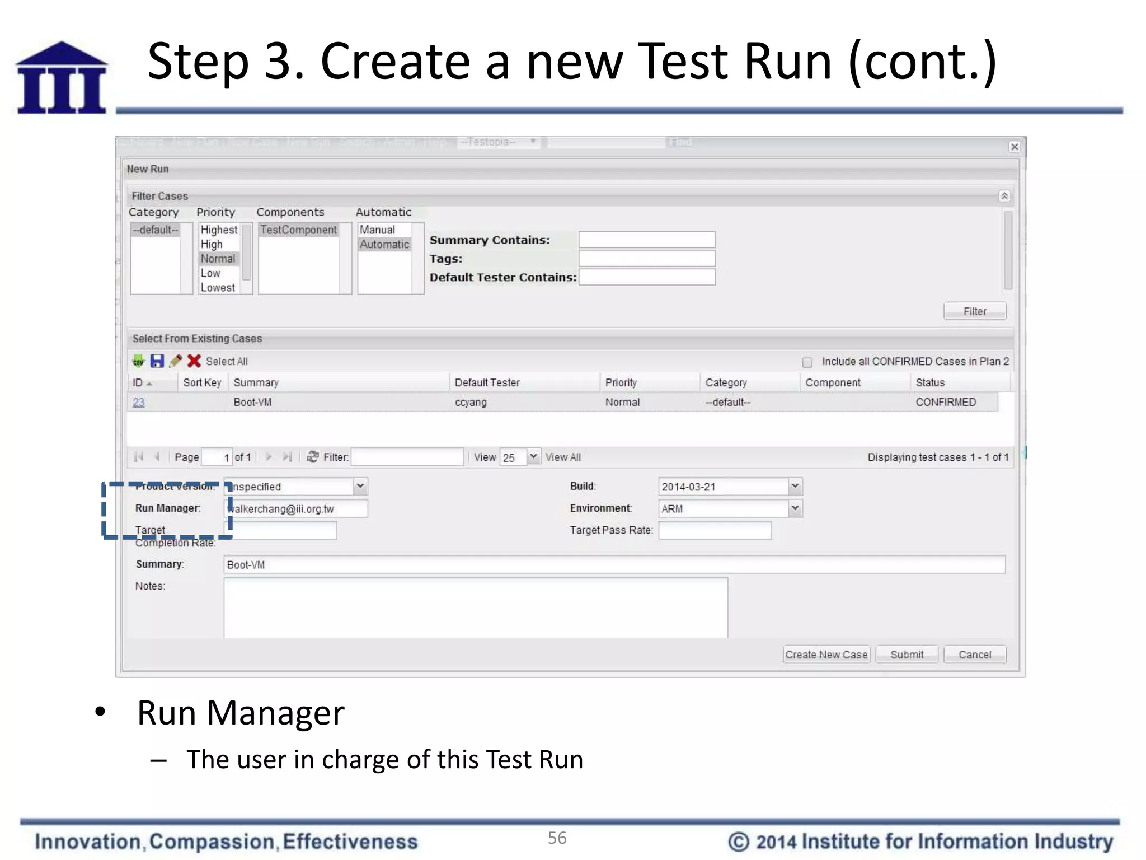Select Lowest priority option
The image size is (1146, 860).
pos(218,288)
